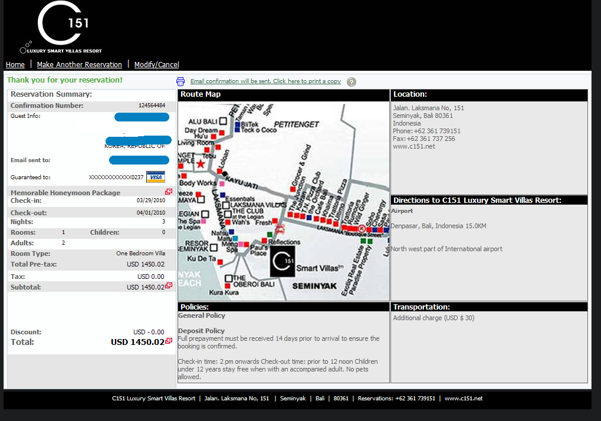Click Denpasar, Bali, Indonesia 15.0KM text
The width and height of the screenshot is (601, 421).
click(438, 226)
